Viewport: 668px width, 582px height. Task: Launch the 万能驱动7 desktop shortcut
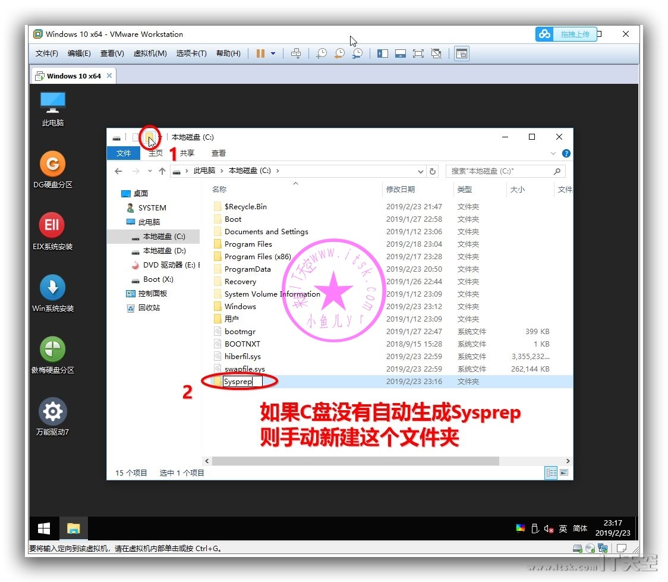[52, 417]
